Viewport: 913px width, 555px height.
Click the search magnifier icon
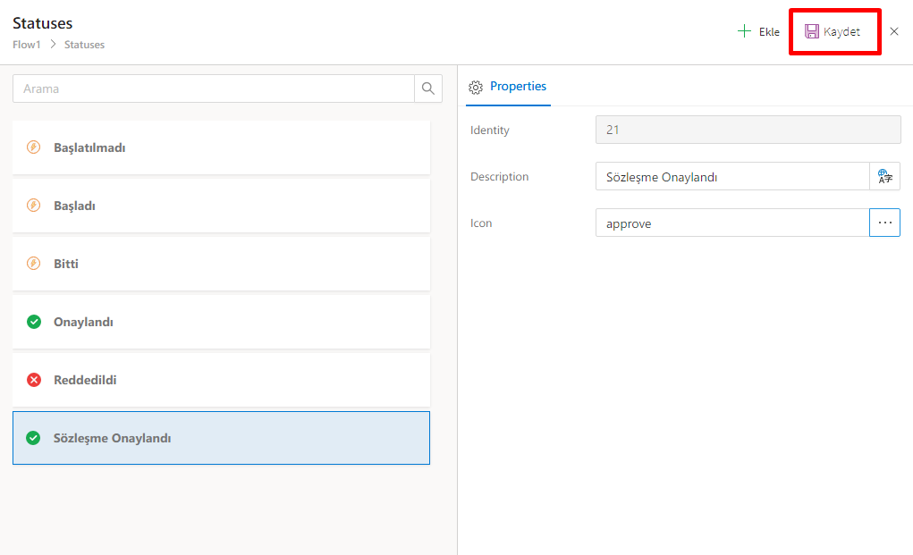click(x=428, y=88)
